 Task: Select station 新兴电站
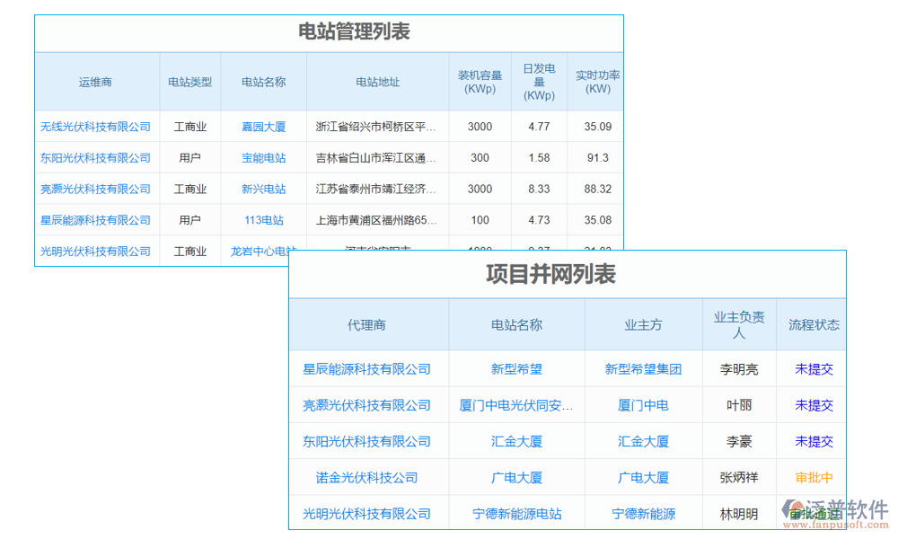pos(264,189)
